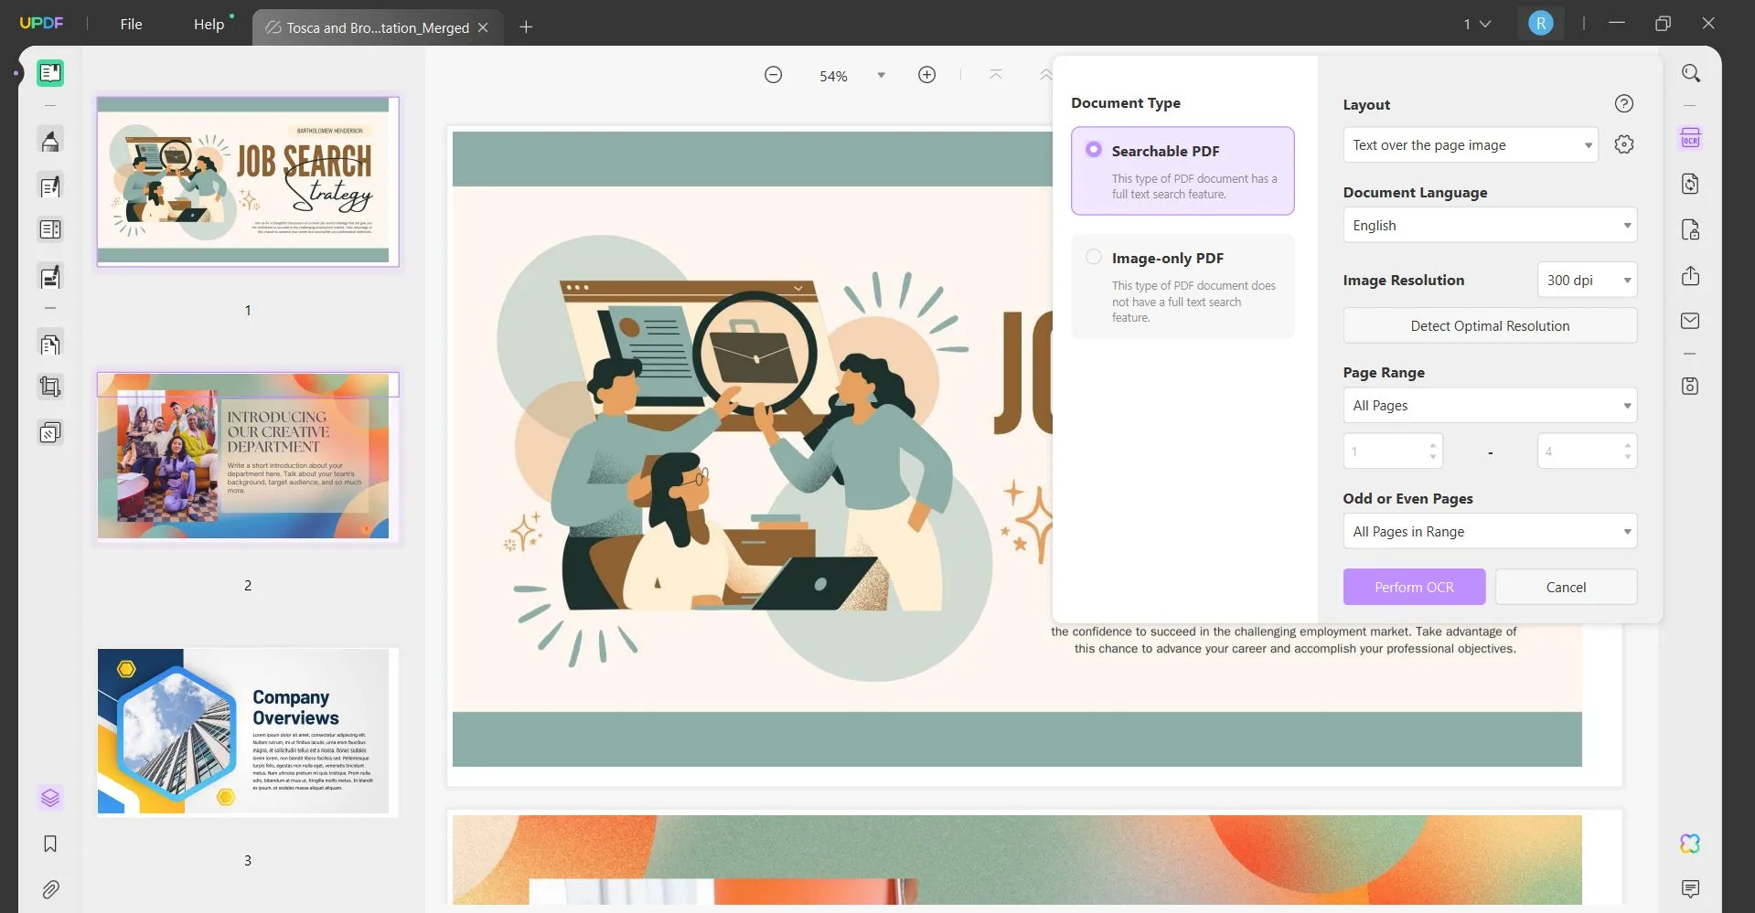Image resolution: width=1755 pixels, height=913 pixels.
Task: Open the Convert PDF icon
Action: click(1690, 184)
